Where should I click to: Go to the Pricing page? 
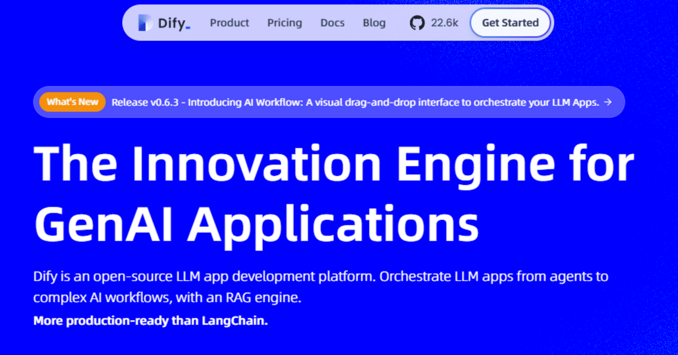[285, 23]
